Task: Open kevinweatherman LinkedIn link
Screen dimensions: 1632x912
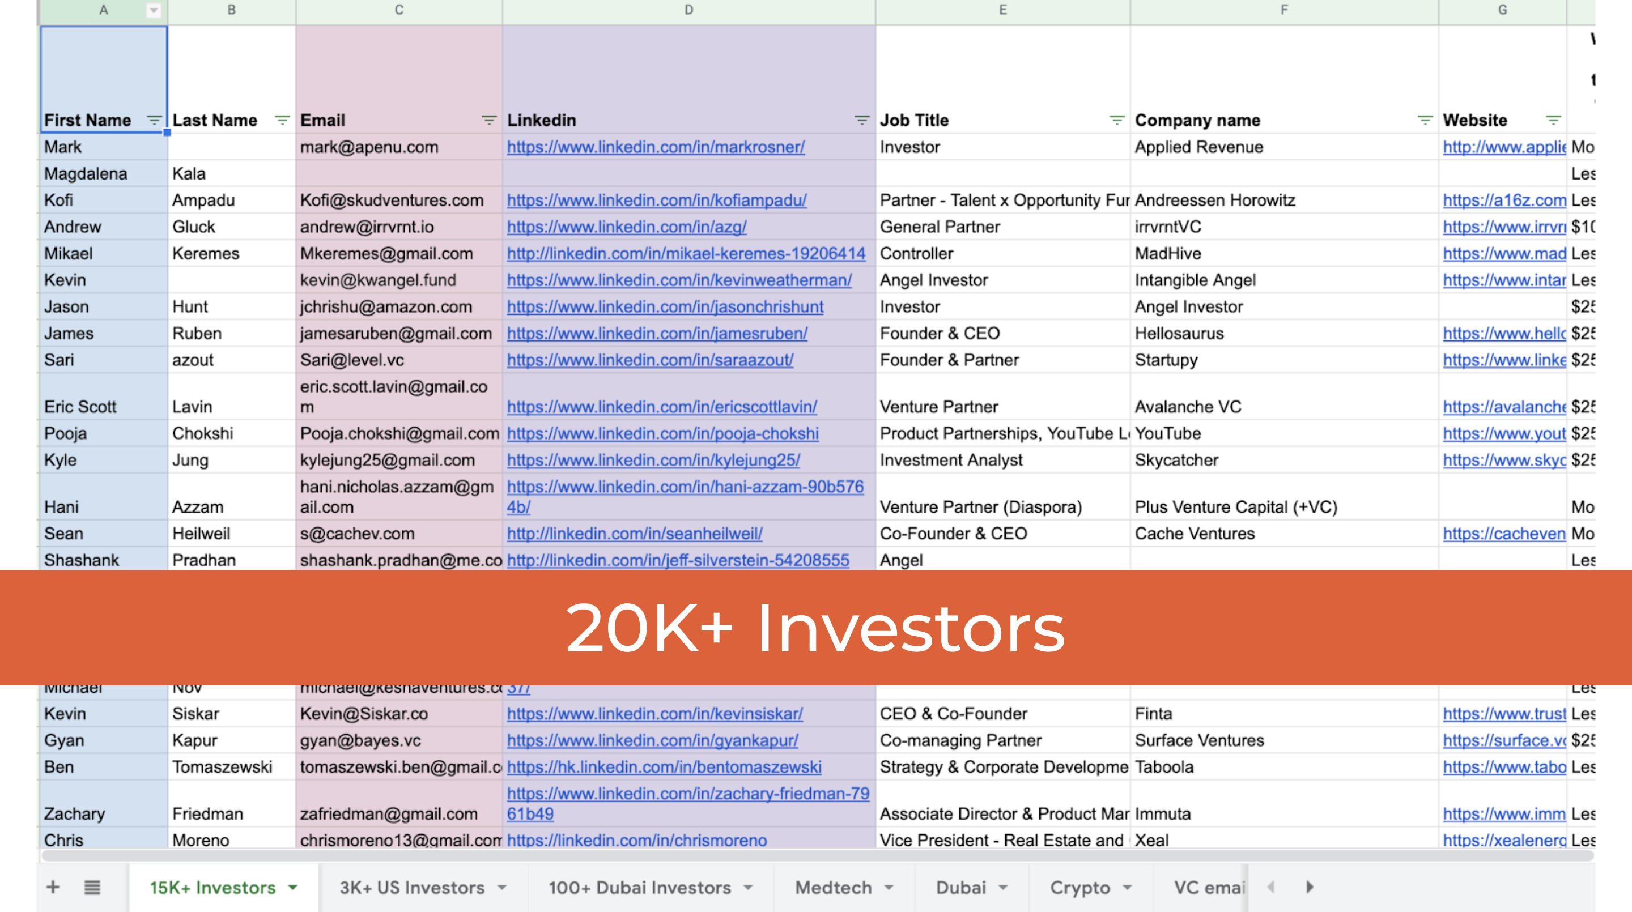Action: coord(679,280)
